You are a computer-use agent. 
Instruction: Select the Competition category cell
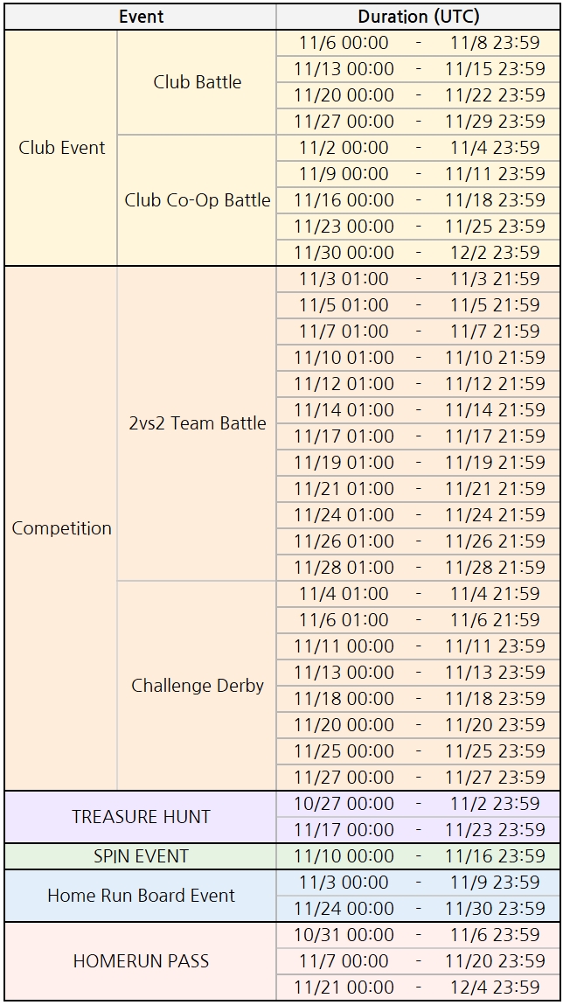coord(61,528)
